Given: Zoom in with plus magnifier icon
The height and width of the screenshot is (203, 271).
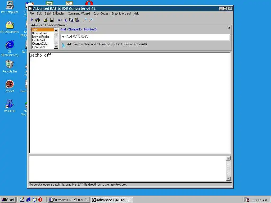Looking at the screenshot, I should [85, 20].
